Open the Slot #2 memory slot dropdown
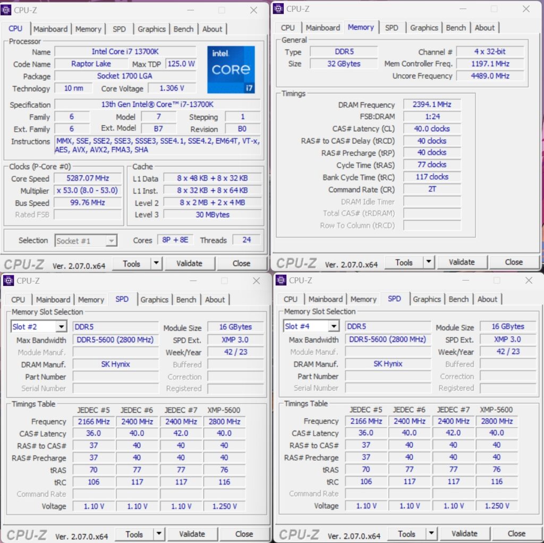This screenshot has width=544, height=543. (x=61, y=327)
